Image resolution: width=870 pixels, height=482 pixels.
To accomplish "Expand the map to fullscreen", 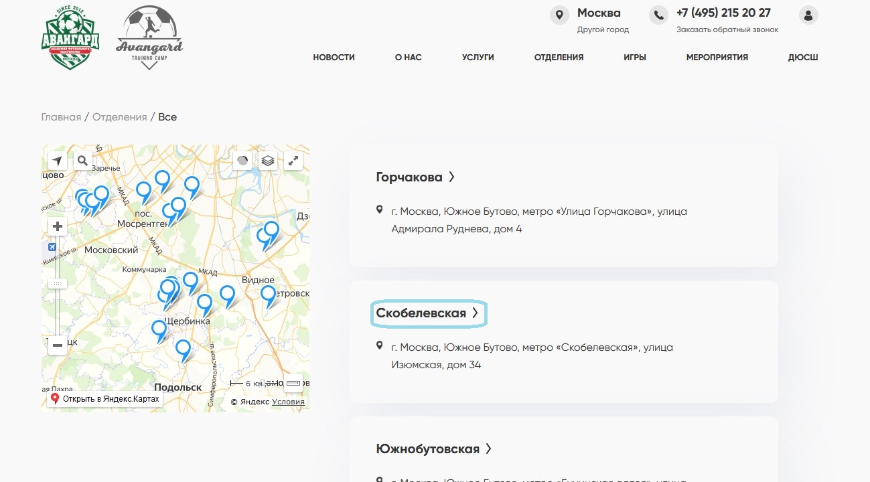I will pyautogui.click(x=293, y=161).
